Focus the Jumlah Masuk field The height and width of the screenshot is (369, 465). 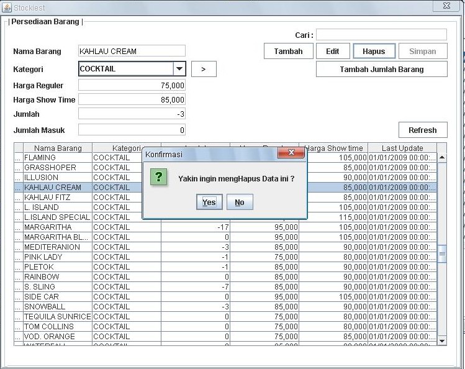(132, 130)
